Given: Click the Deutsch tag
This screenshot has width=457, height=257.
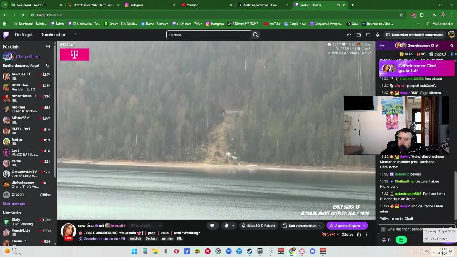Looking at the screenshot, I should click(151, 238).
